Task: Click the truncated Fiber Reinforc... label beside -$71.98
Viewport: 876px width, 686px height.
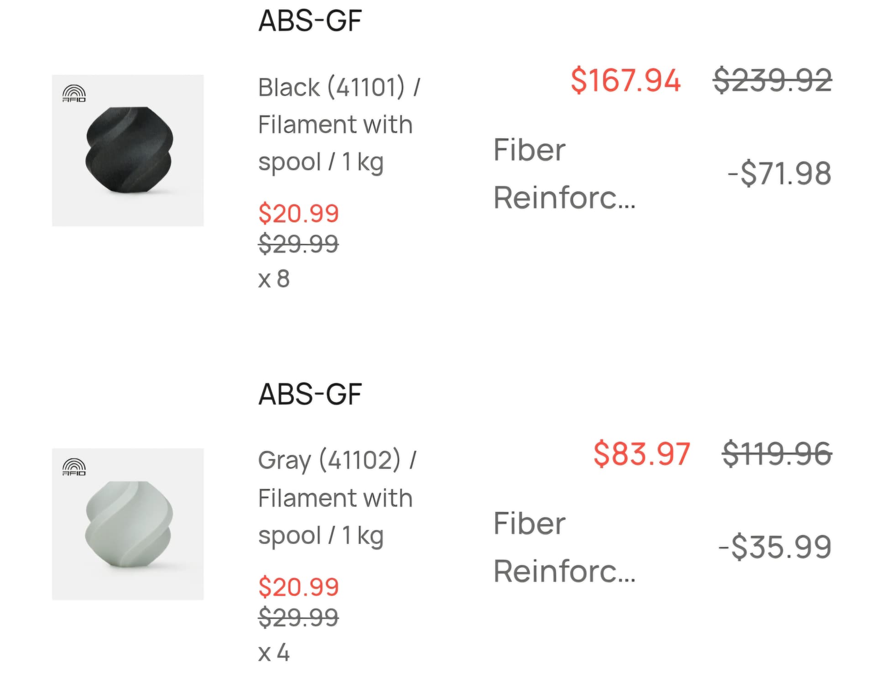Action: (x=564, y=174)
